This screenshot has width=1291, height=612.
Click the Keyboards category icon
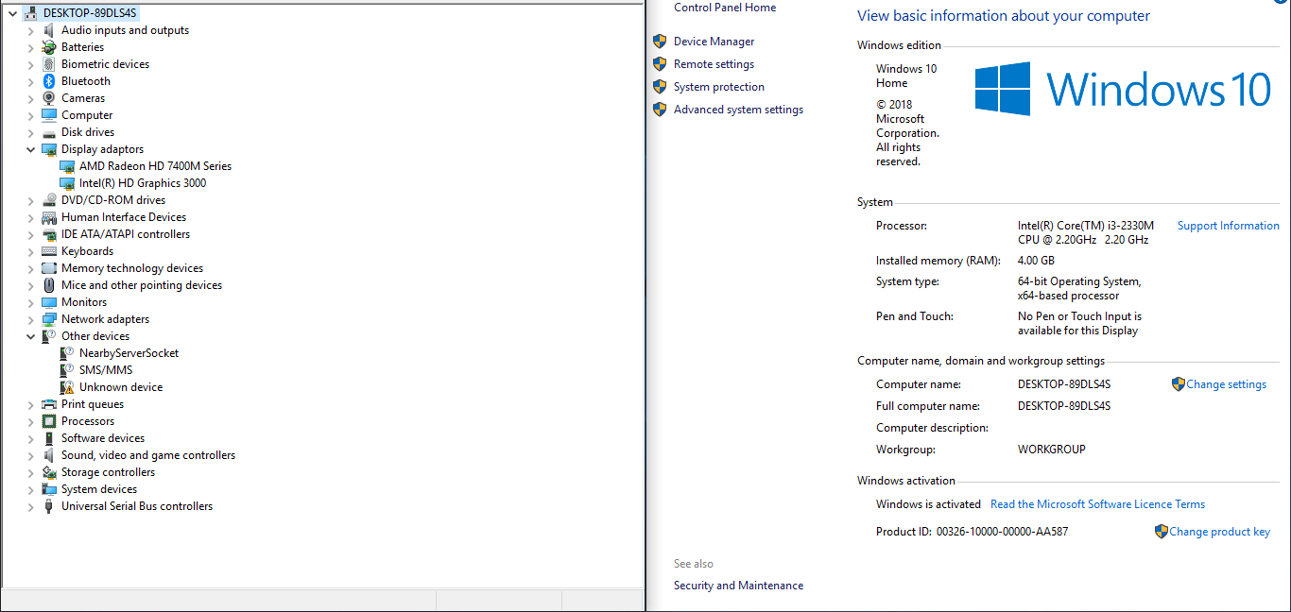49,251
